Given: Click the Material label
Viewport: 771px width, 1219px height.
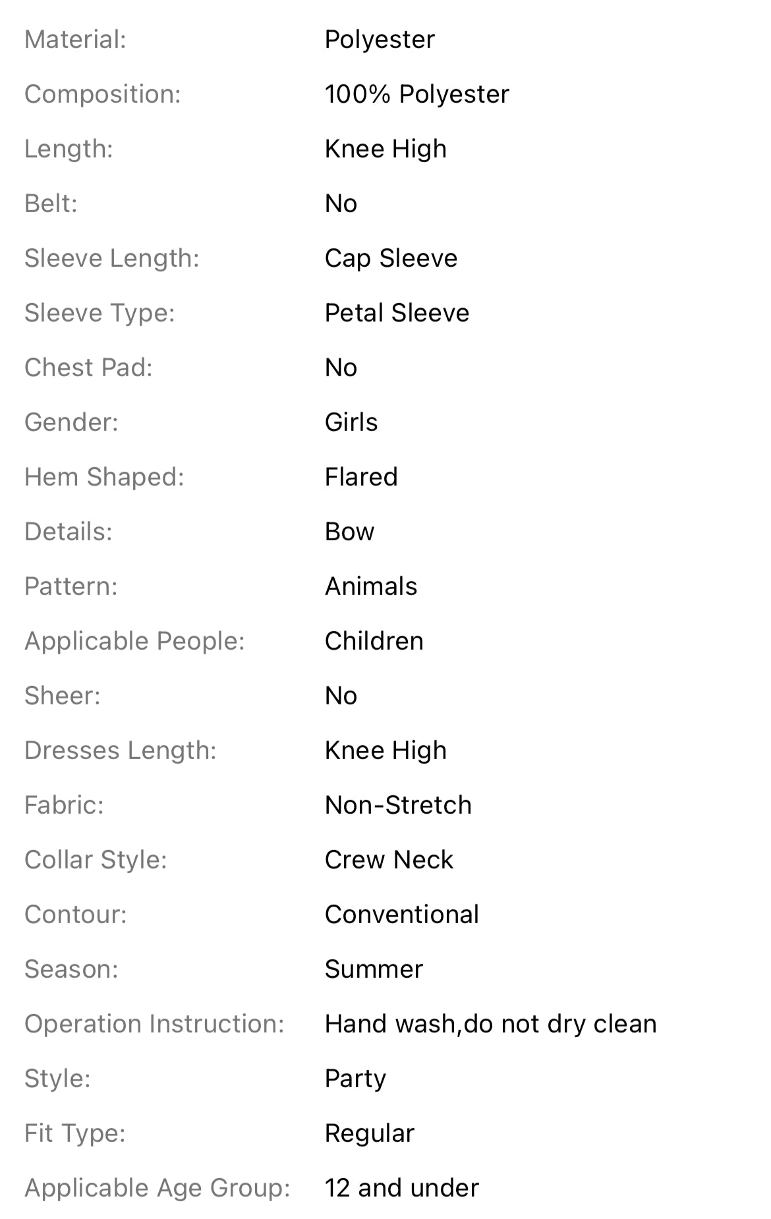Looking at the screenshot, I should click(75, 40).
